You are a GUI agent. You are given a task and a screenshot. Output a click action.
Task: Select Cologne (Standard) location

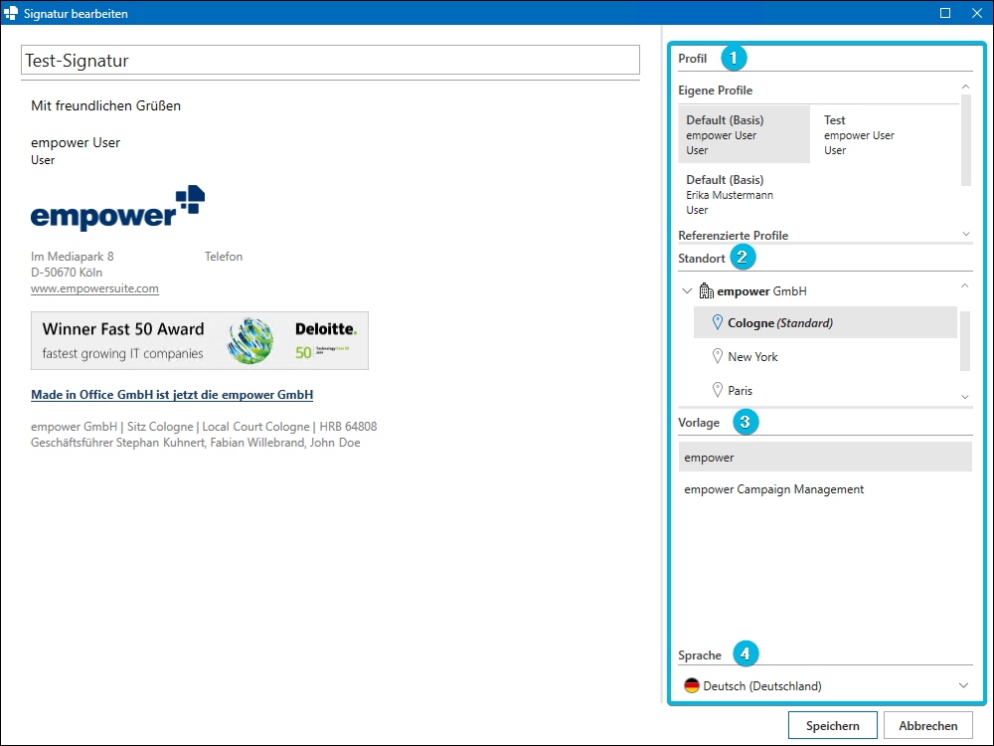tap(825, 322)
